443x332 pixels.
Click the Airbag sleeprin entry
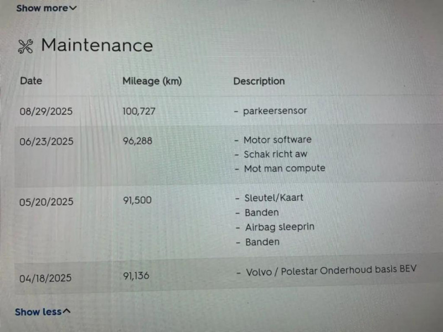pyautogui.click(x=280, y=227)
